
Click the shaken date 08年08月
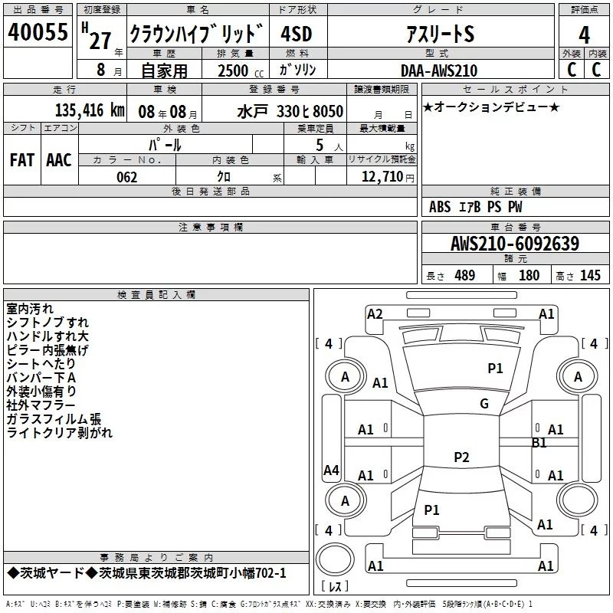(x=167, y=113)
